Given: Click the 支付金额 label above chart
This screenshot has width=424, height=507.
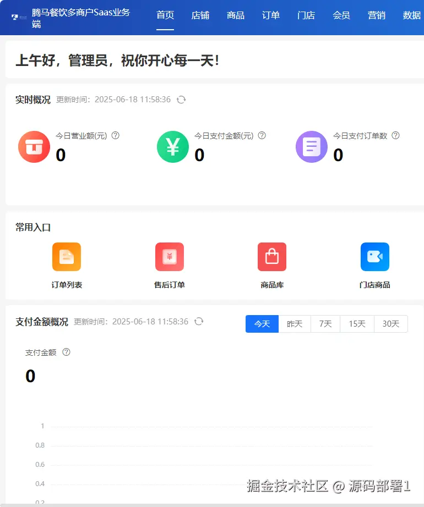Looking at the screenshot, I should pos(41,352).
